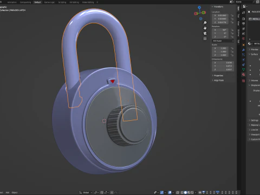
Task: Open the Object Constraints tab icon
Action: click(x=244, y=64)
